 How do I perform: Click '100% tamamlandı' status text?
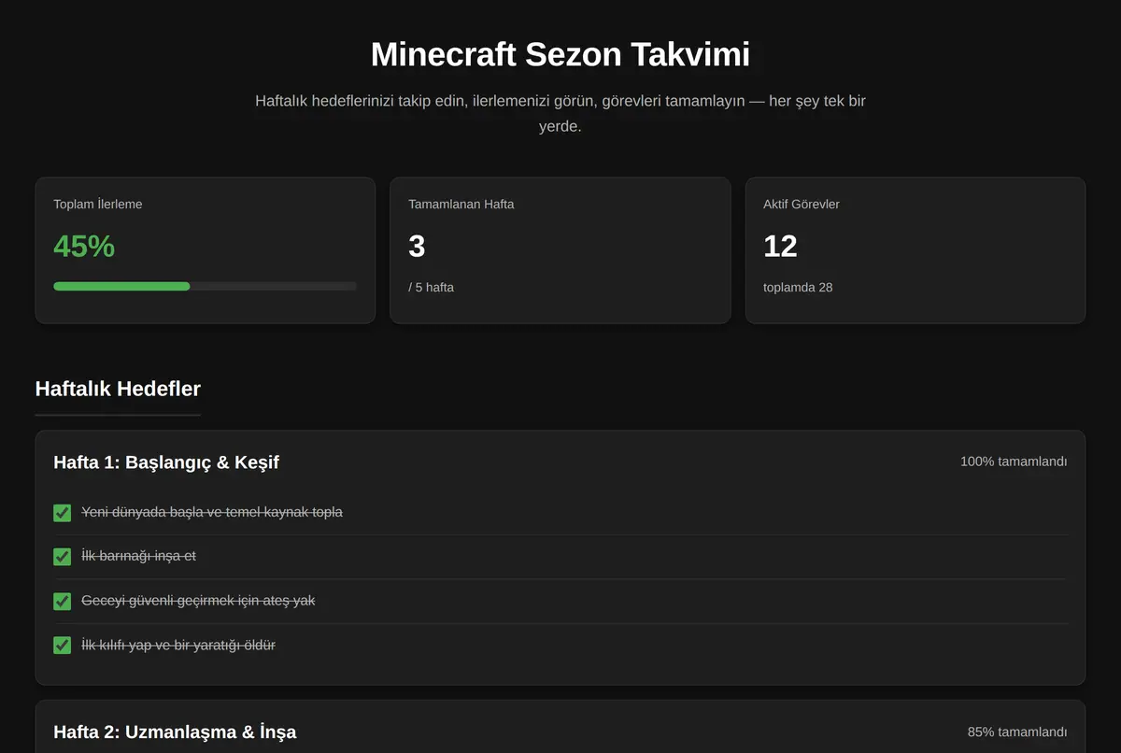[x=1014, y=462]
